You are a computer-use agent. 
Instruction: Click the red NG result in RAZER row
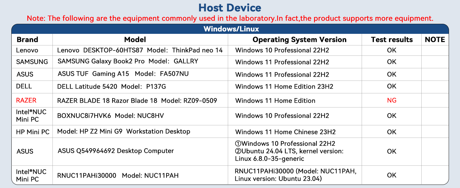click(392, 100)
